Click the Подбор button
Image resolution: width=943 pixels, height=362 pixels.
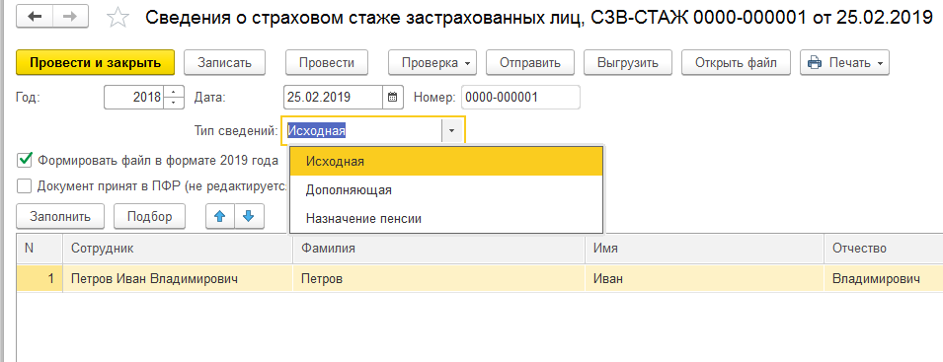(x=150, y=217)
